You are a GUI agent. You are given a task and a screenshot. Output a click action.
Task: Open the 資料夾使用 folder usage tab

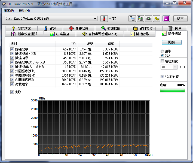point(145,28)
